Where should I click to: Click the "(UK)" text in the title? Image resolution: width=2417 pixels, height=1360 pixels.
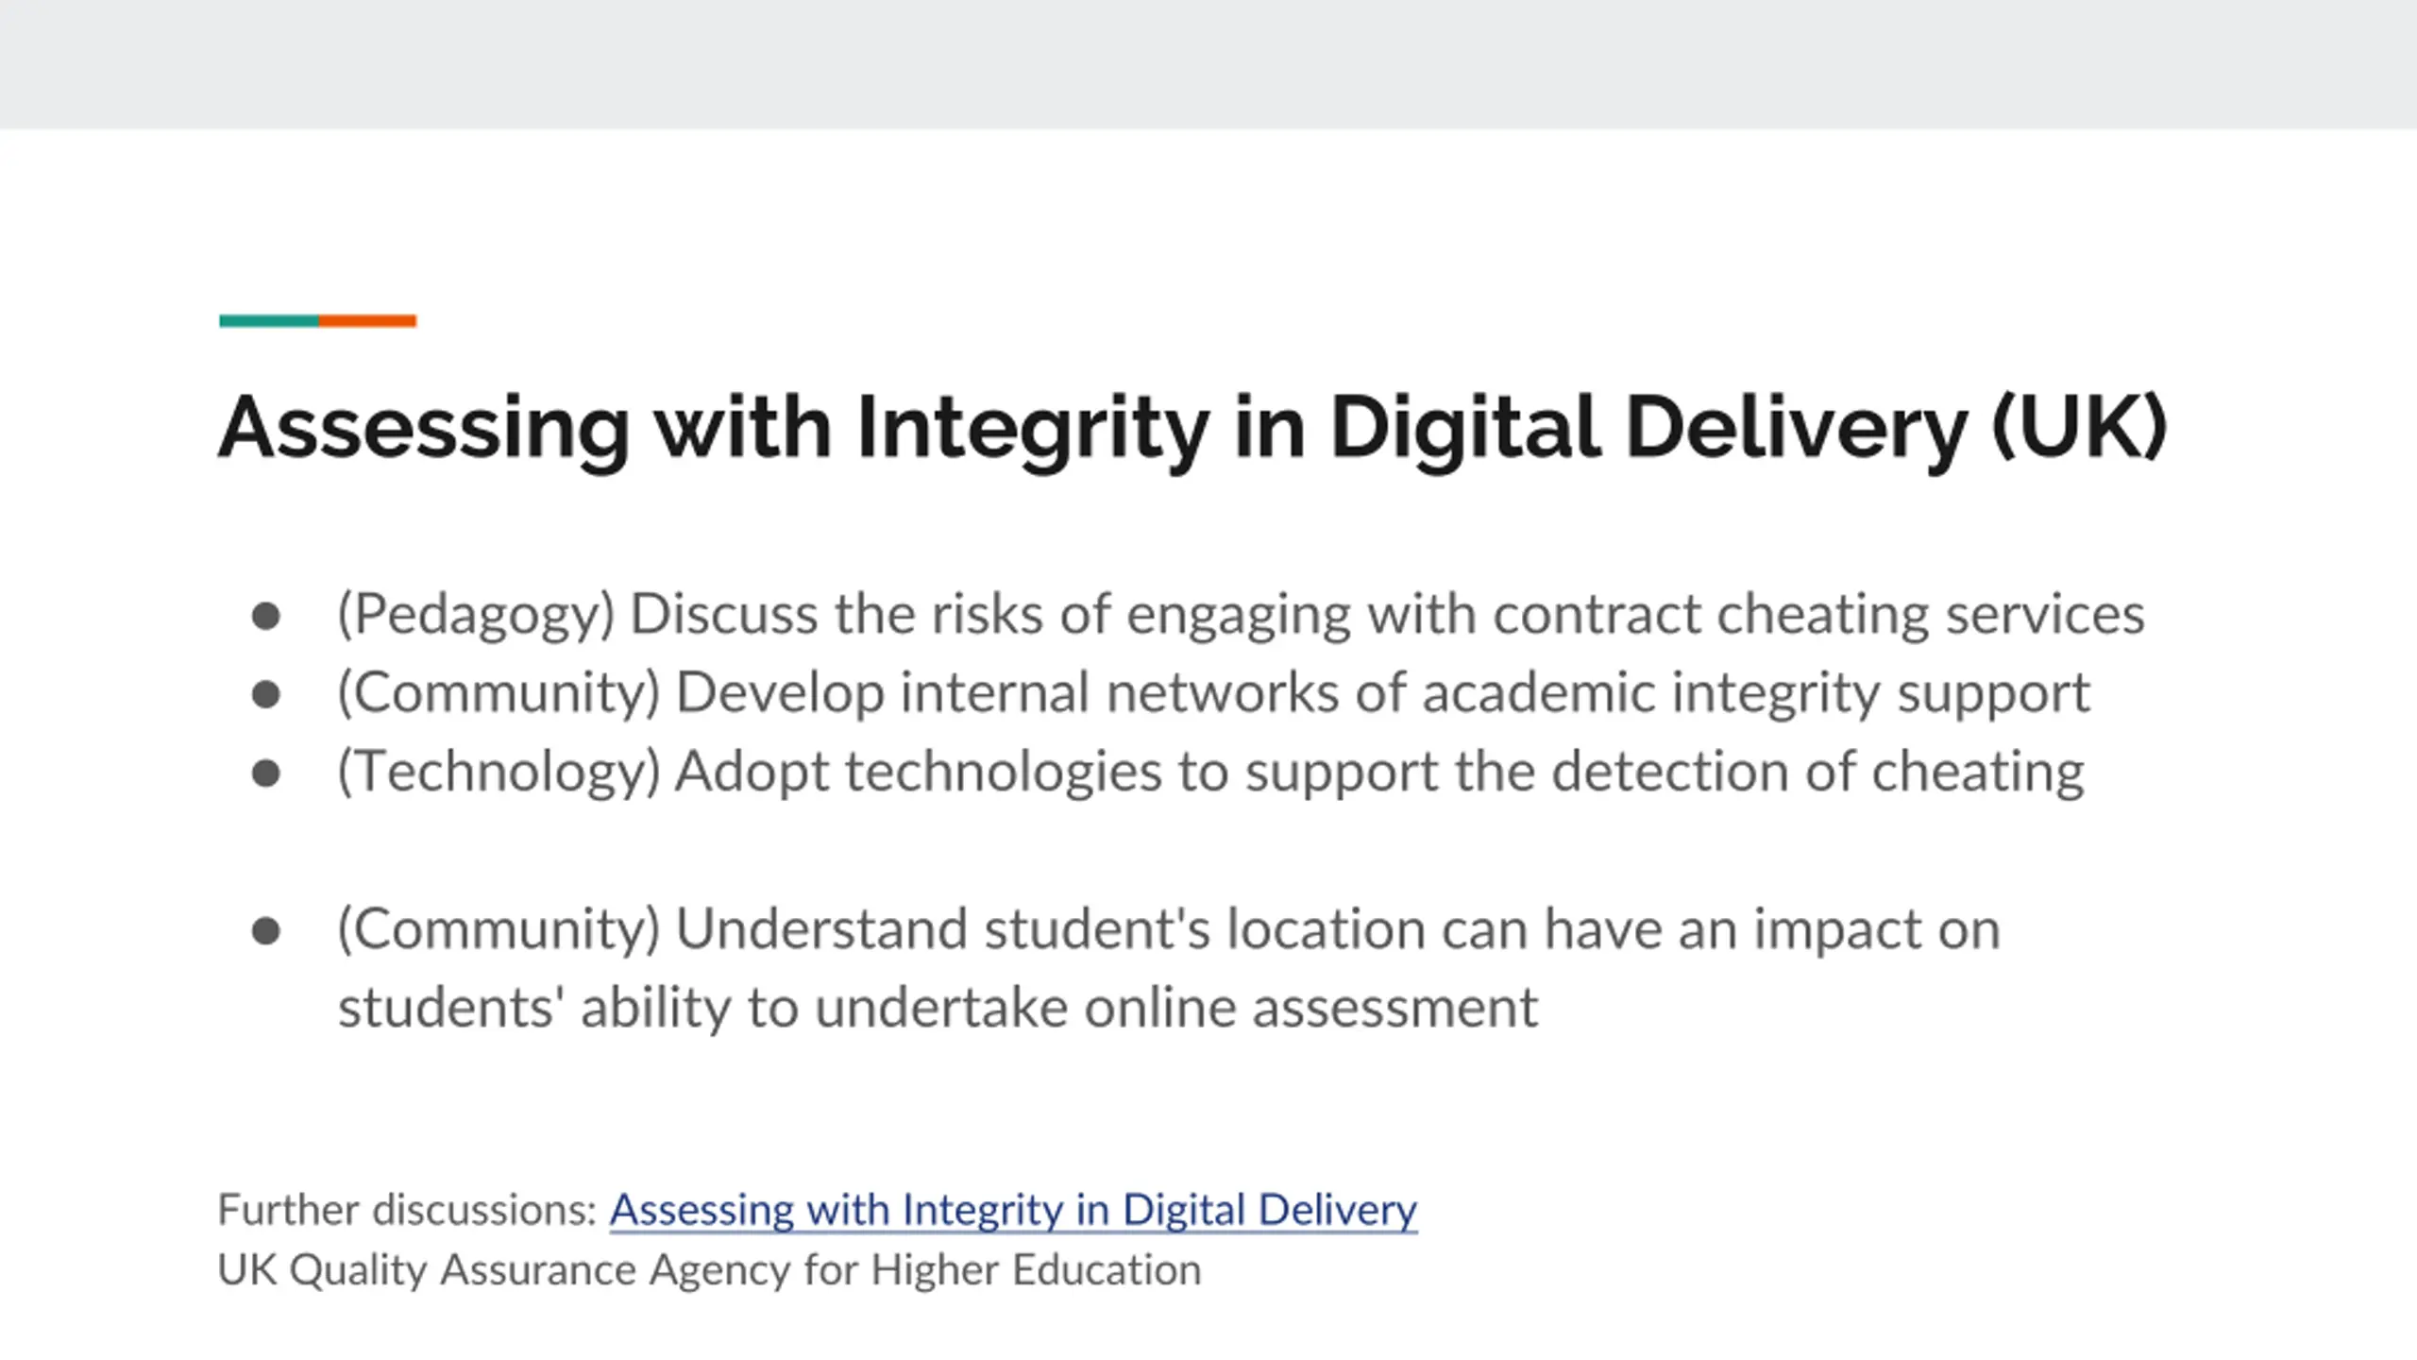click(x=2079, y=427)
